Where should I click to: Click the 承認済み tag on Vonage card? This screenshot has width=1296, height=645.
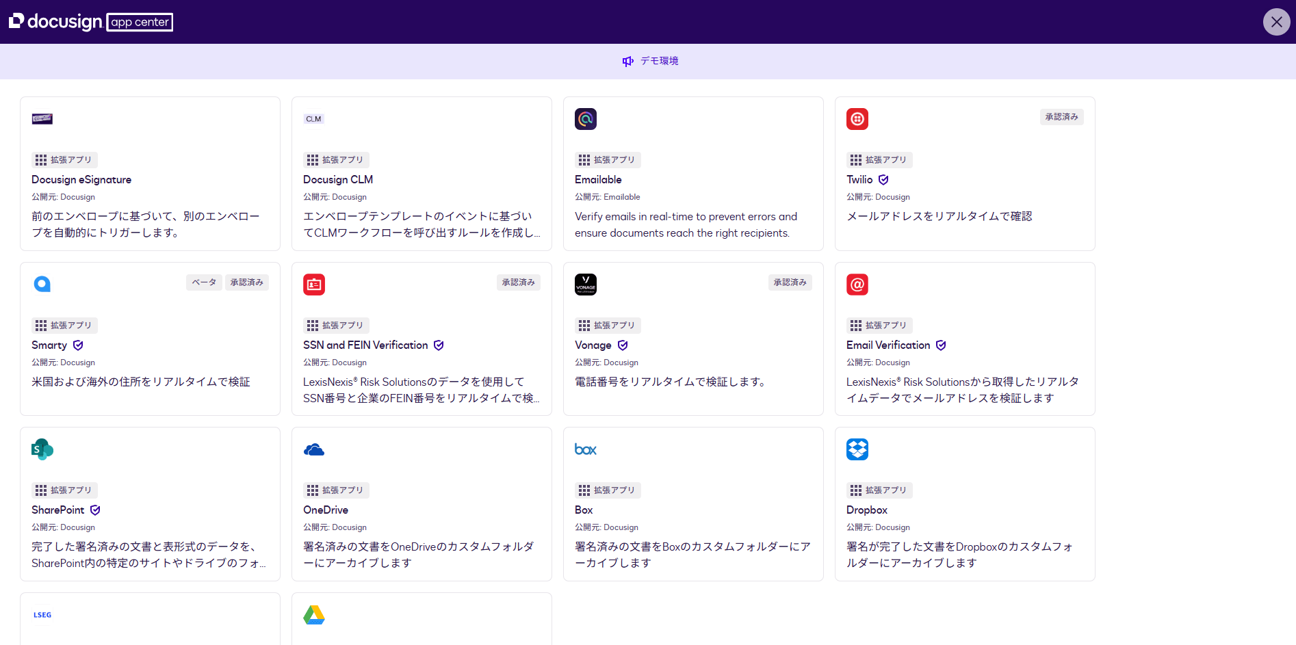(790, 282)
